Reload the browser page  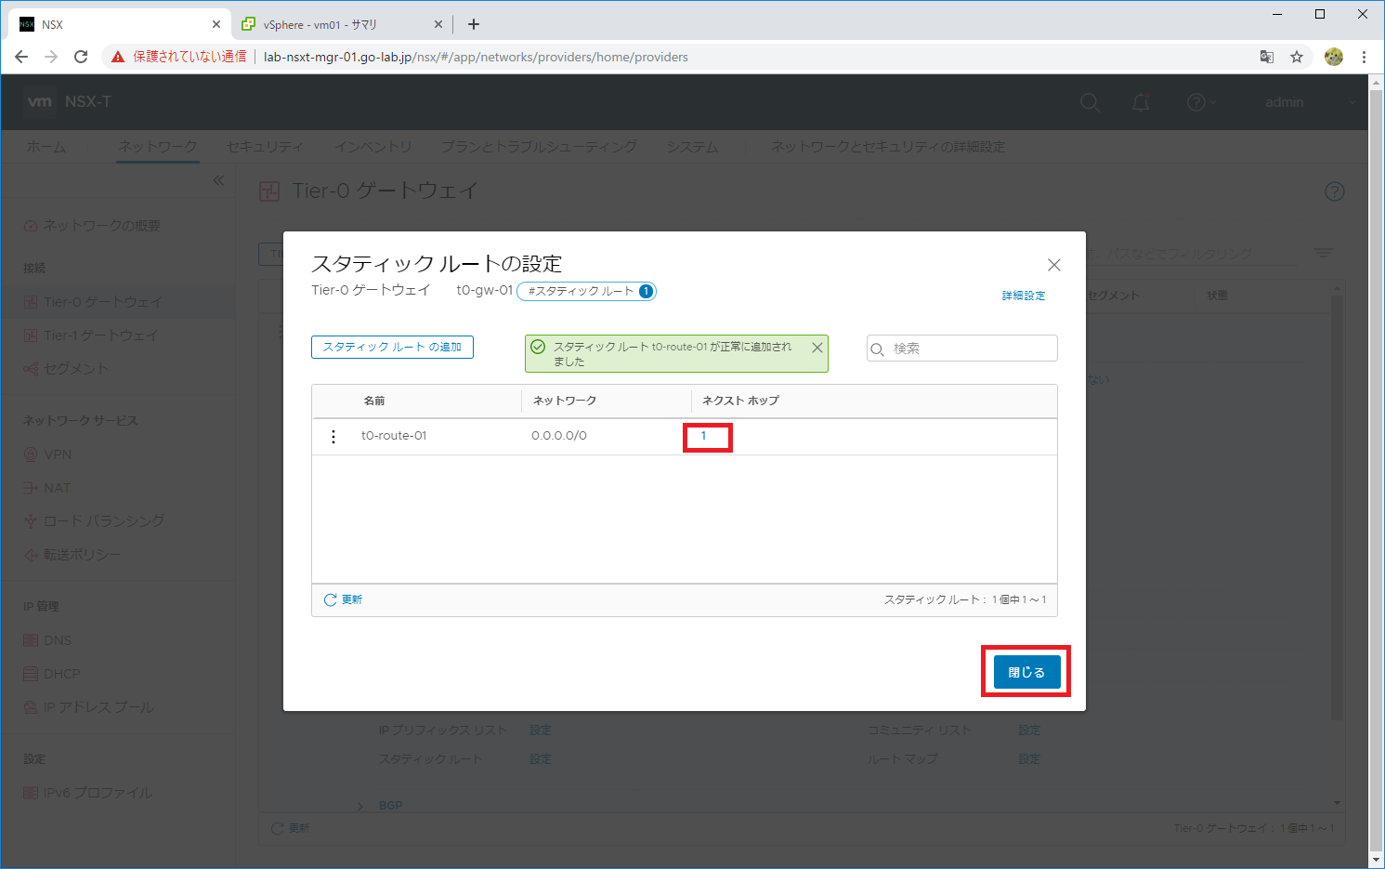tap(81, 57)
